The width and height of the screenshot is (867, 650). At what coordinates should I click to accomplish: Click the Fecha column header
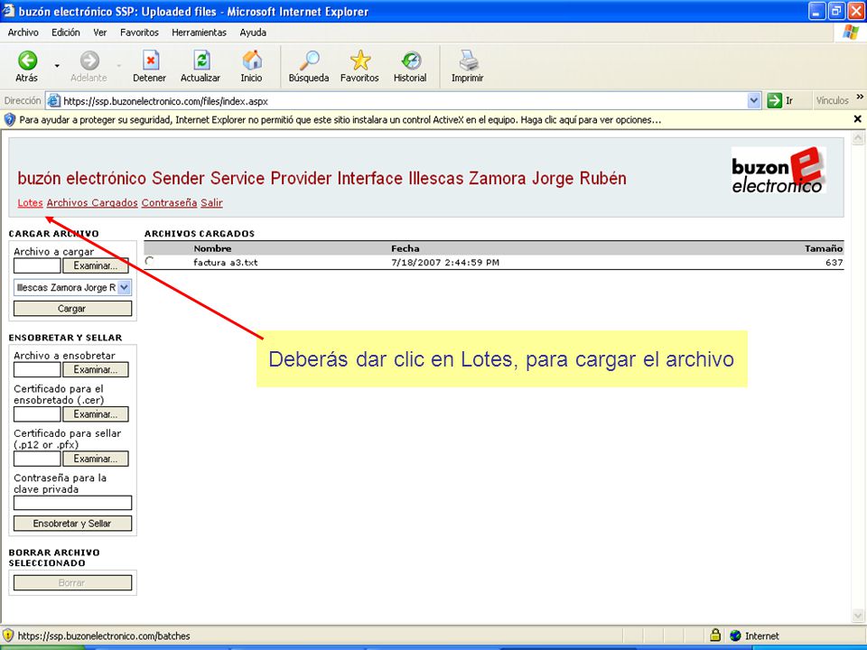pos(406,249)
